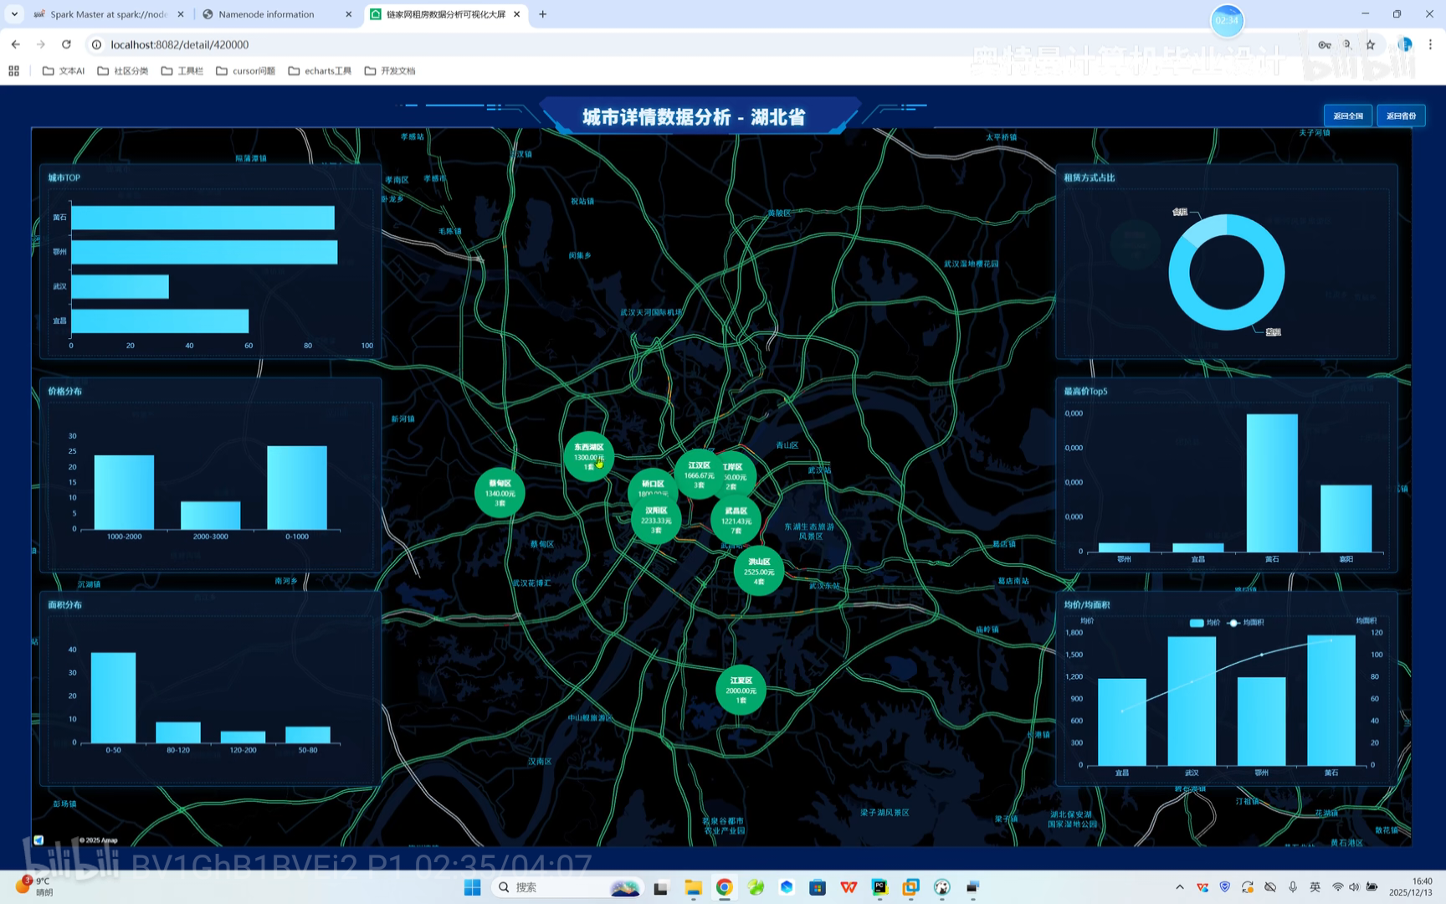Viewport: 1446px width, 904px height.
Task: Click the 返回全国 button
Action: (1347, 116)
